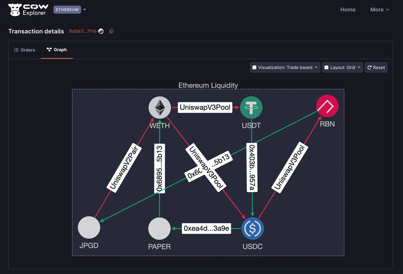Select the WETH token node
The height and width of the screenshot is (274, 403).
click(160, 107)
